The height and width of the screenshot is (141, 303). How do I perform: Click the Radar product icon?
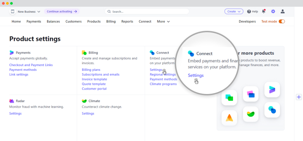click(x=11, y=101)
